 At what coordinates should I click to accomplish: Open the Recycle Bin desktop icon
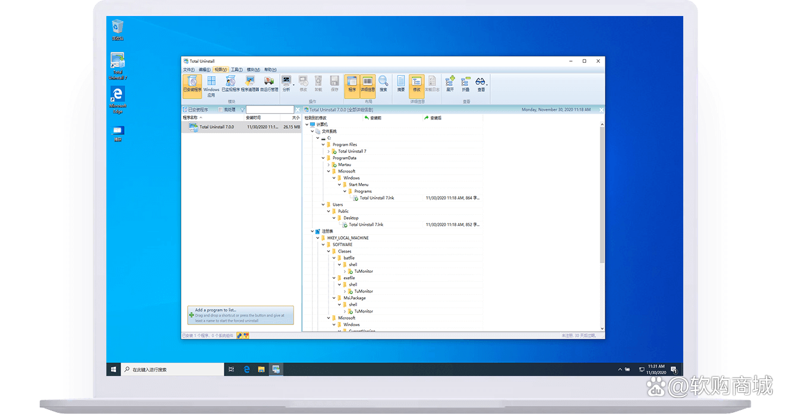pyautogui.click(x=118, y=30)
